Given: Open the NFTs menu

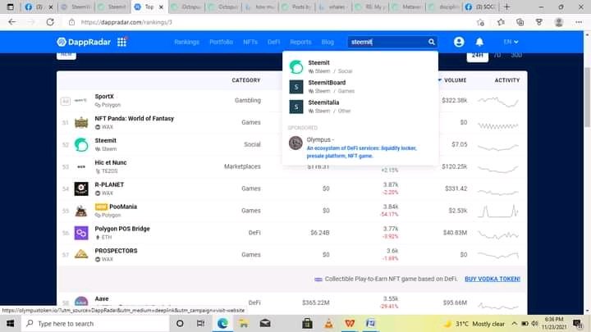Looking at the screenshot, I should pyautogui.click(x=250, y=42).
